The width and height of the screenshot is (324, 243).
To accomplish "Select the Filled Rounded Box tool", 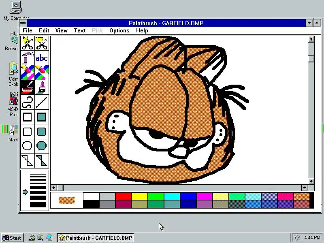I will 42,132.
